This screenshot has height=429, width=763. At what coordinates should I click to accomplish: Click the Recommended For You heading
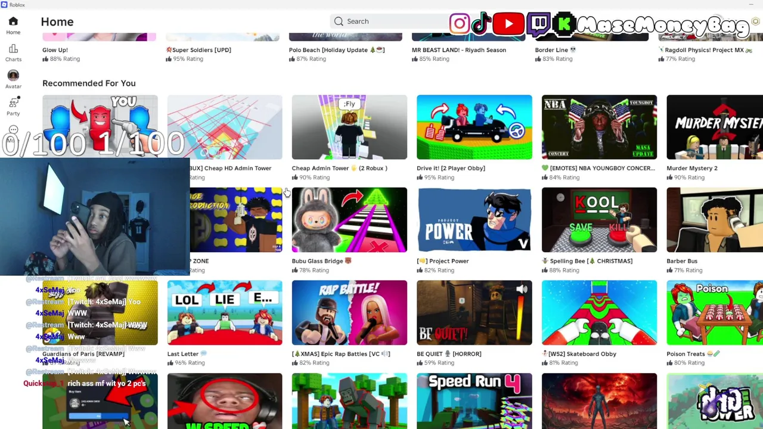coord(89,83)
